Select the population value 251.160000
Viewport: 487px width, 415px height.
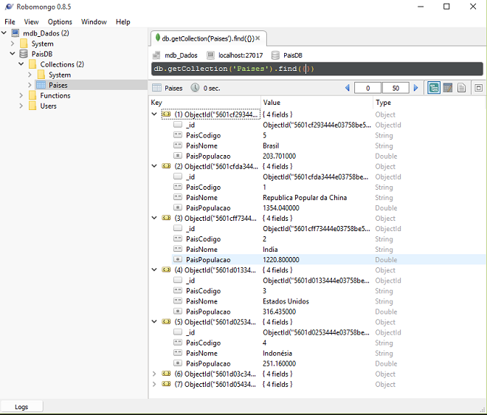(x=279, y=363)
